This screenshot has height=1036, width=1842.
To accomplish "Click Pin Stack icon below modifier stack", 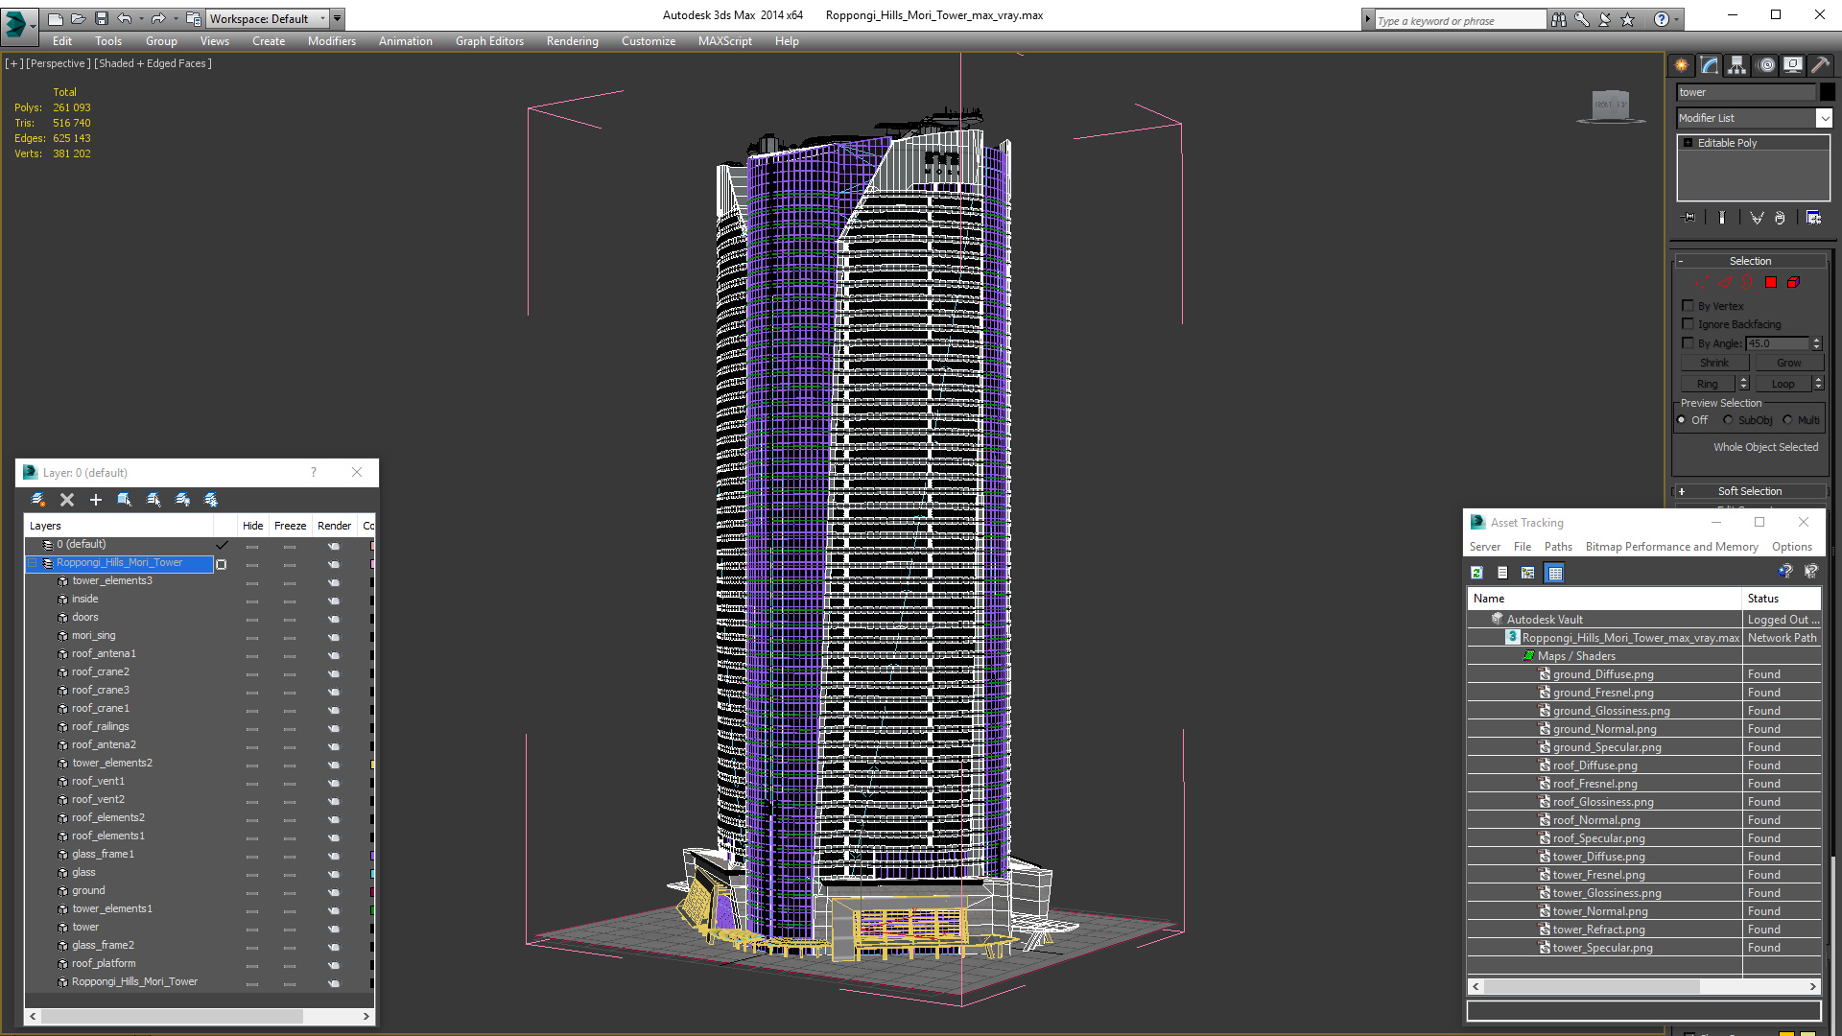I will (x=1689, y=218).
